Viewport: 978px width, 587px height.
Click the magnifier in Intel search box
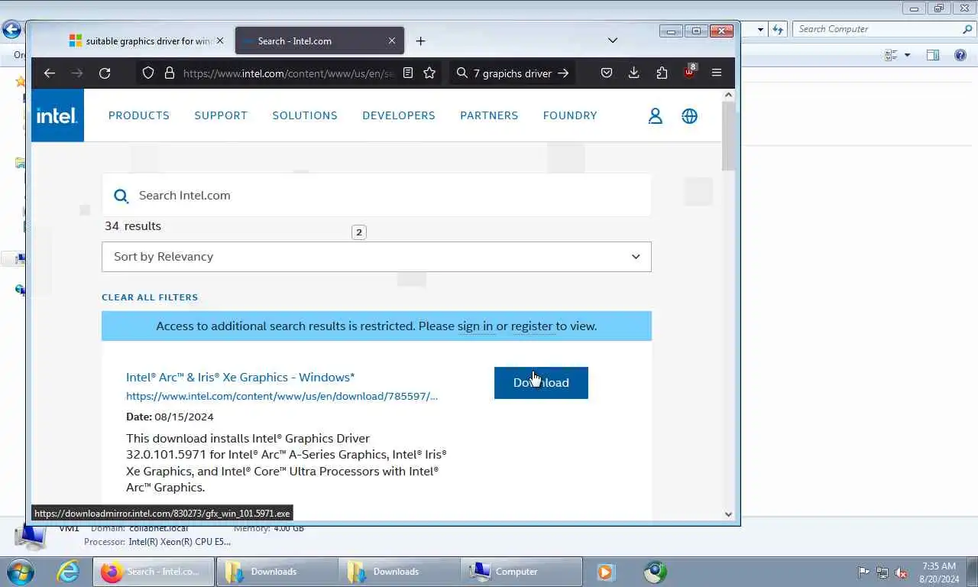121,196
